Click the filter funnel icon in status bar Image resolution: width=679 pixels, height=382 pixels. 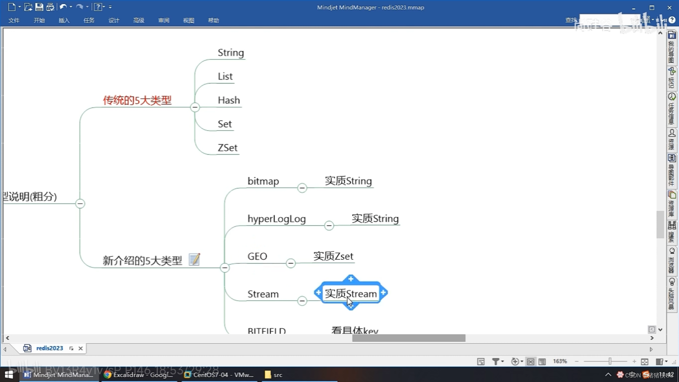(496, 361)
